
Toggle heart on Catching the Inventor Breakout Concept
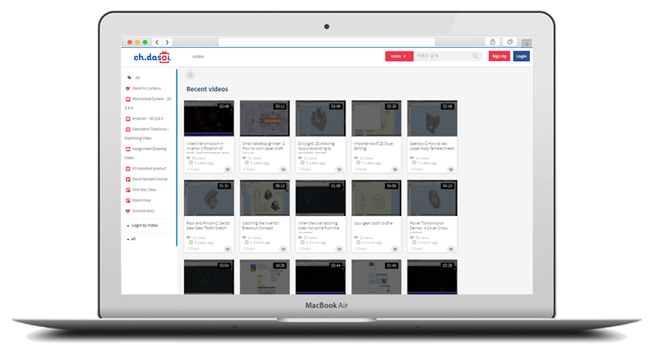tap(283, 249)
